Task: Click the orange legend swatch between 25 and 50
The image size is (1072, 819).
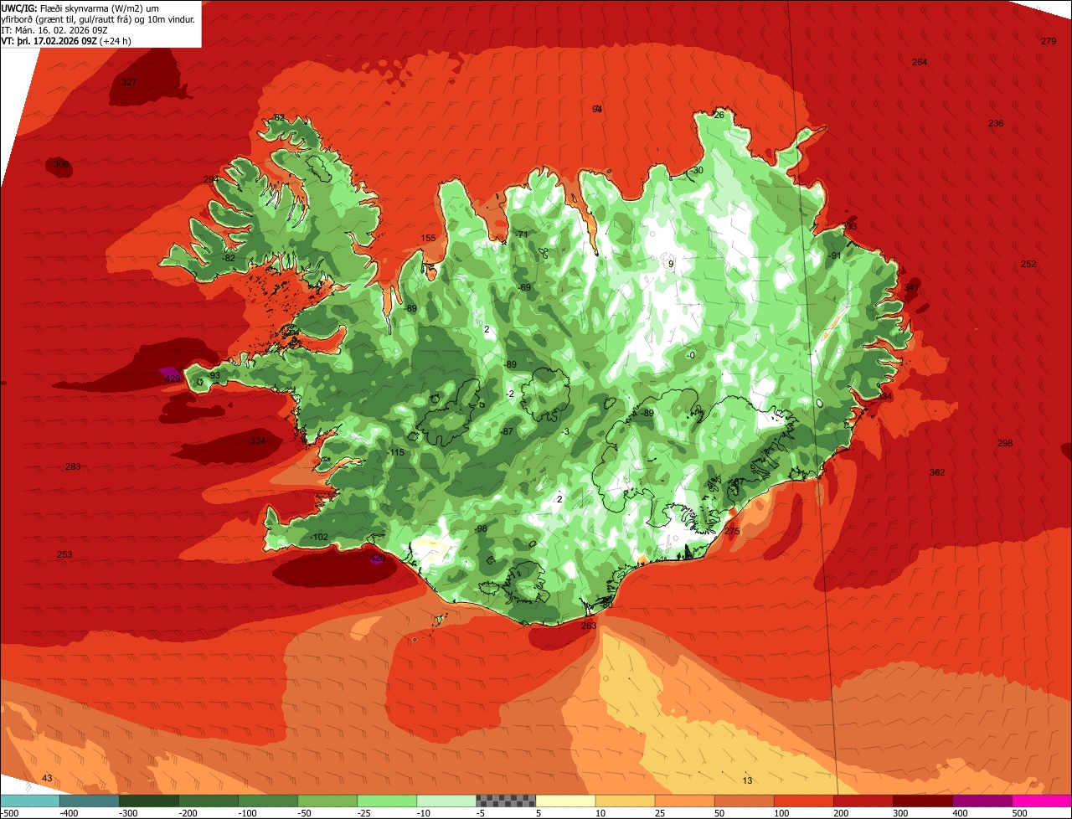Action: pyautogui.click(x=684, y=800)
